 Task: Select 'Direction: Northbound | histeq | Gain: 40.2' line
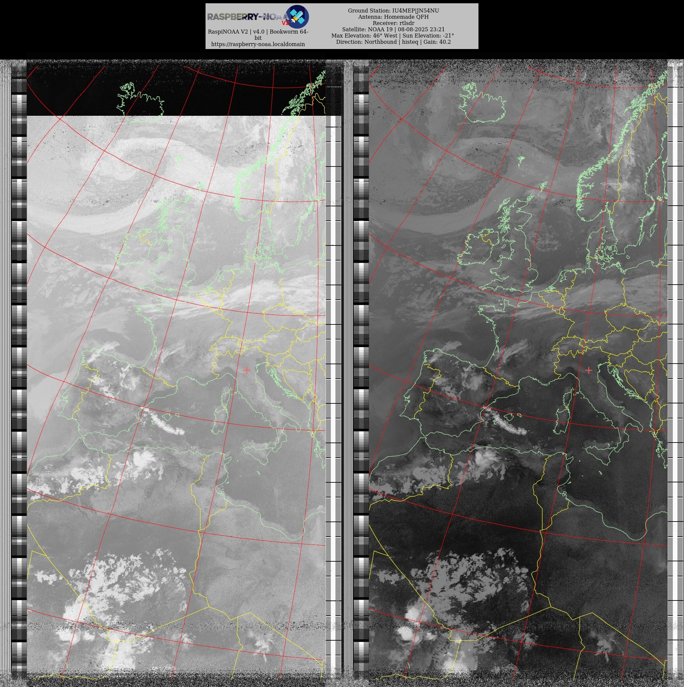pos(393,42)
